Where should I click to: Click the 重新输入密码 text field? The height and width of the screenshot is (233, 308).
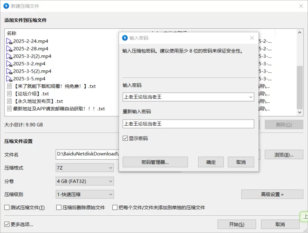[x=188, y=124]
